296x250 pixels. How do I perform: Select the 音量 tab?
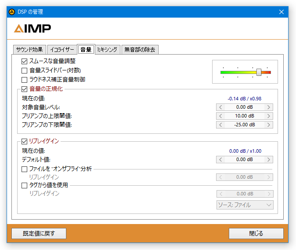pyautogui.click(x=86, y=49)
